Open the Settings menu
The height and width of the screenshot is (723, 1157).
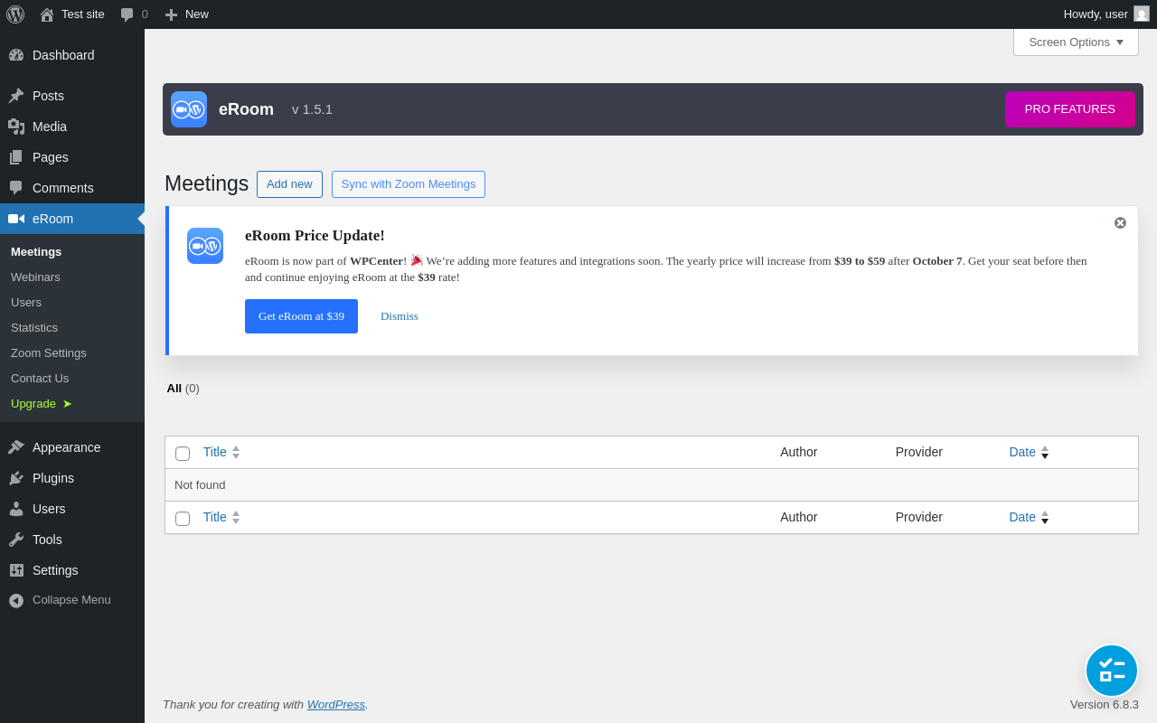(72, 570)
